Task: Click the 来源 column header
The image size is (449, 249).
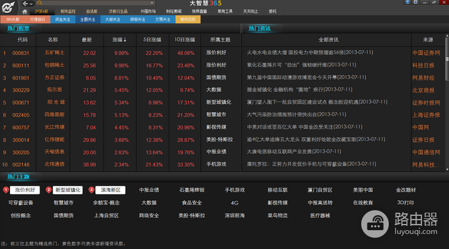Action: pyautogui.click(x=428, y=40)
